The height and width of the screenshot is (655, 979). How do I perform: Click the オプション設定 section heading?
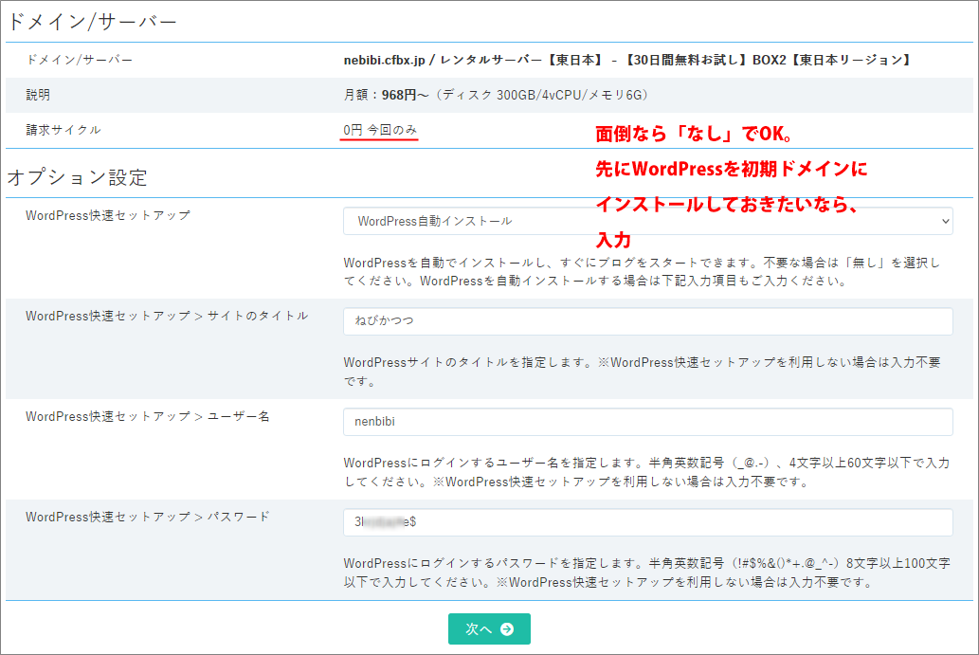[78, 177]
